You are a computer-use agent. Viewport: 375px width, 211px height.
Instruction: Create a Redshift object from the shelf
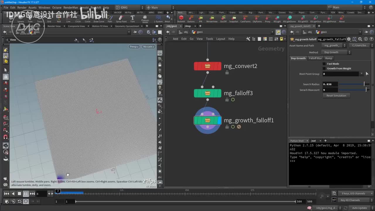181,19
